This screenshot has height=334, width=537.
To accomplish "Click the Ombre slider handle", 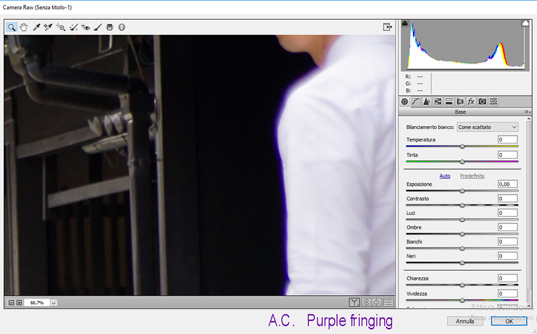I will pos(462,234).
